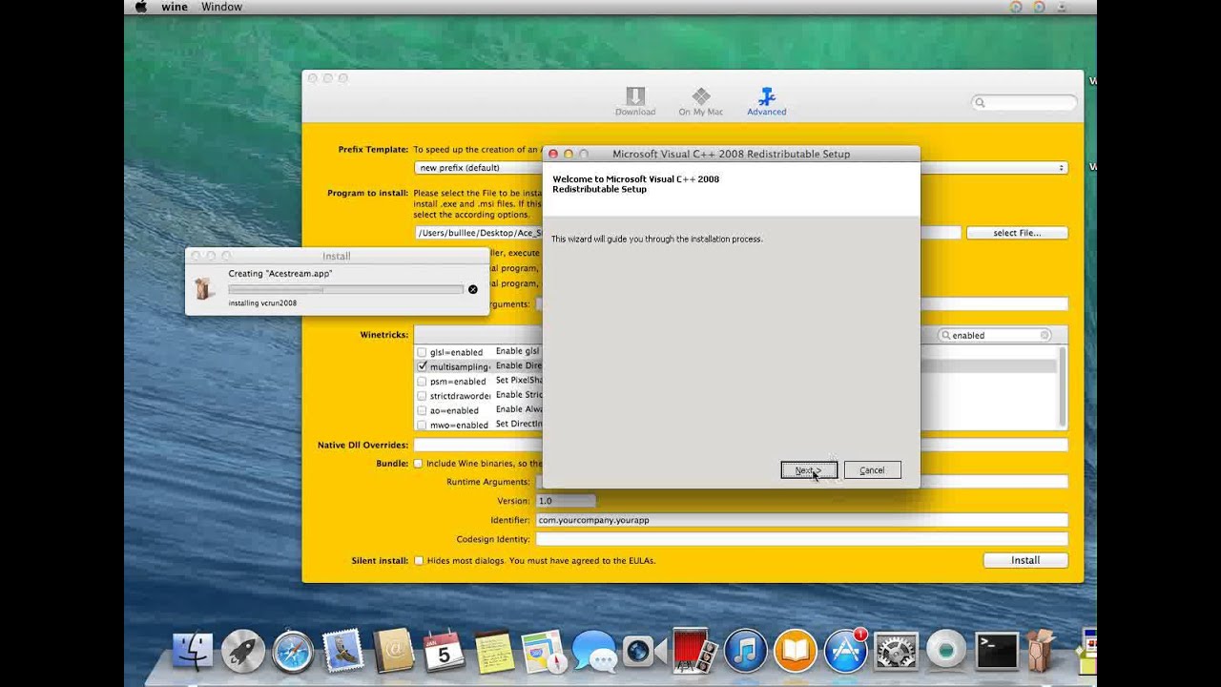This screenshot has height=687, width=1221.
Task: Click the WineBottler crate icon in Dock
Action: [1042, 651]
